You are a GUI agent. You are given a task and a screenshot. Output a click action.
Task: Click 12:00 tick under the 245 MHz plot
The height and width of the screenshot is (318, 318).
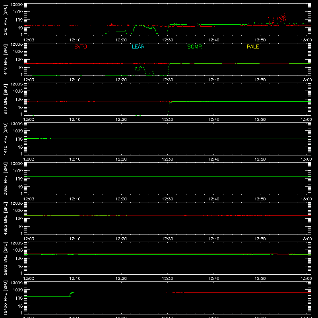pyautogui.click(x=29, y=40)
